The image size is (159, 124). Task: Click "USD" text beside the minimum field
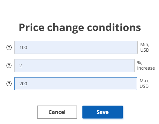(145, 50)
